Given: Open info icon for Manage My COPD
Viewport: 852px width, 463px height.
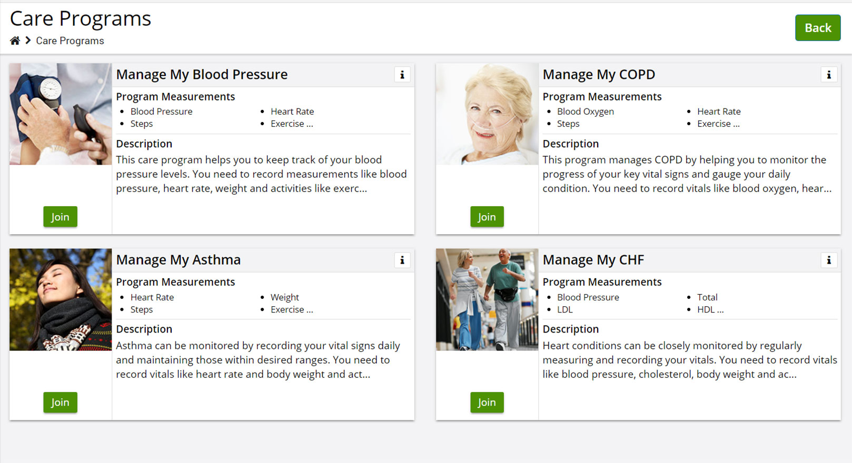Looking at the screenshot, I should click(829, 75).
